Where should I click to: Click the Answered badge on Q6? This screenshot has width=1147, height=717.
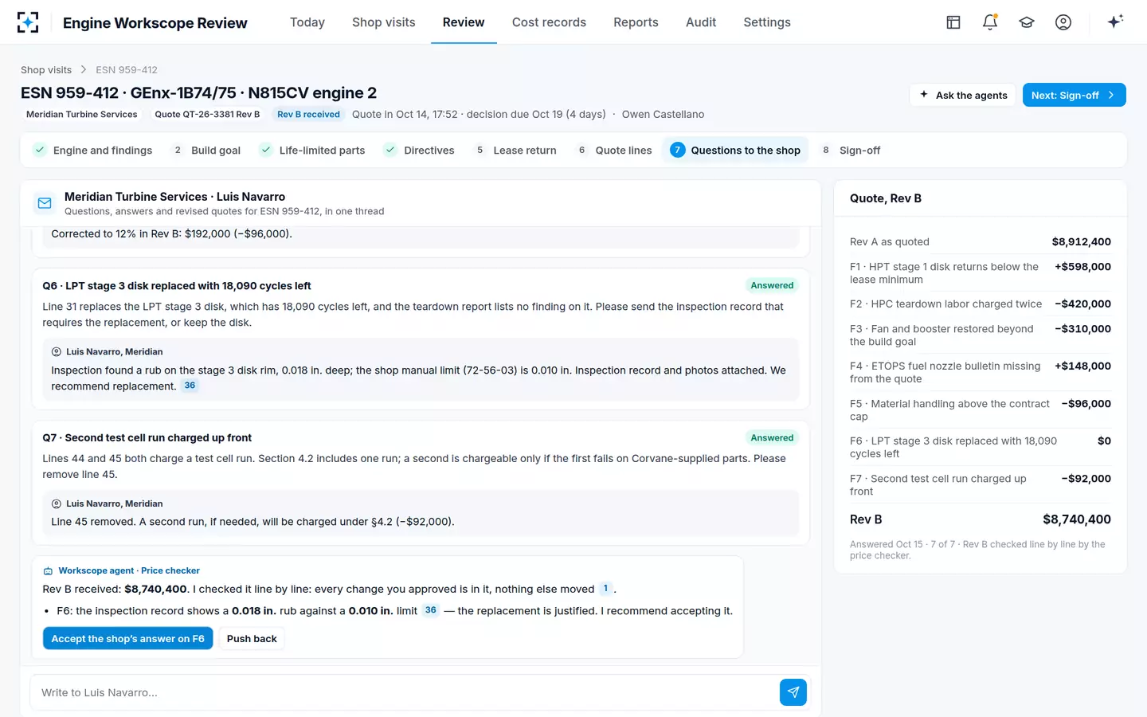click(772, 285)
